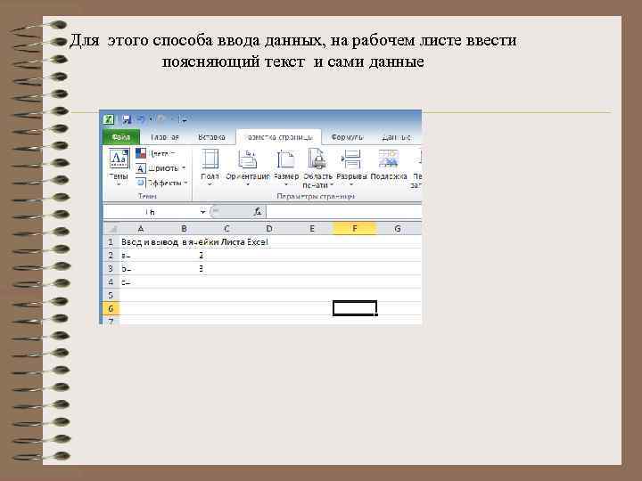Click the active cell F6 with bold border

click(x=355, y=308)
